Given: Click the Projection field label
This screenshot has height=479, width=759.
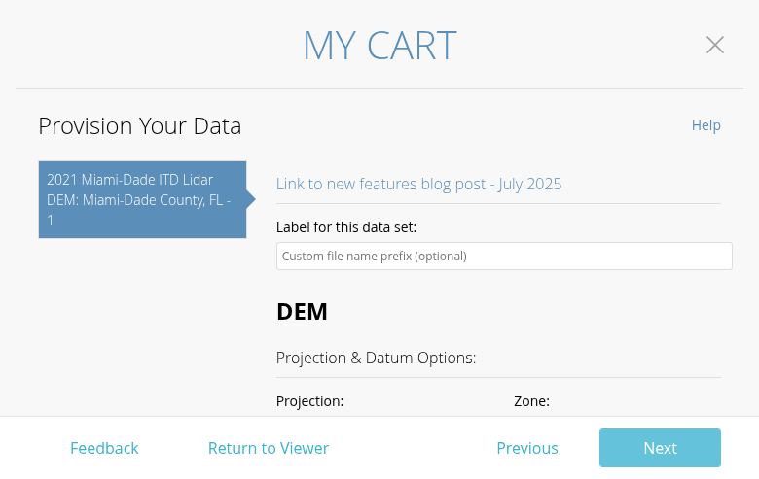Looking at the screenshot, I should 309,401.
